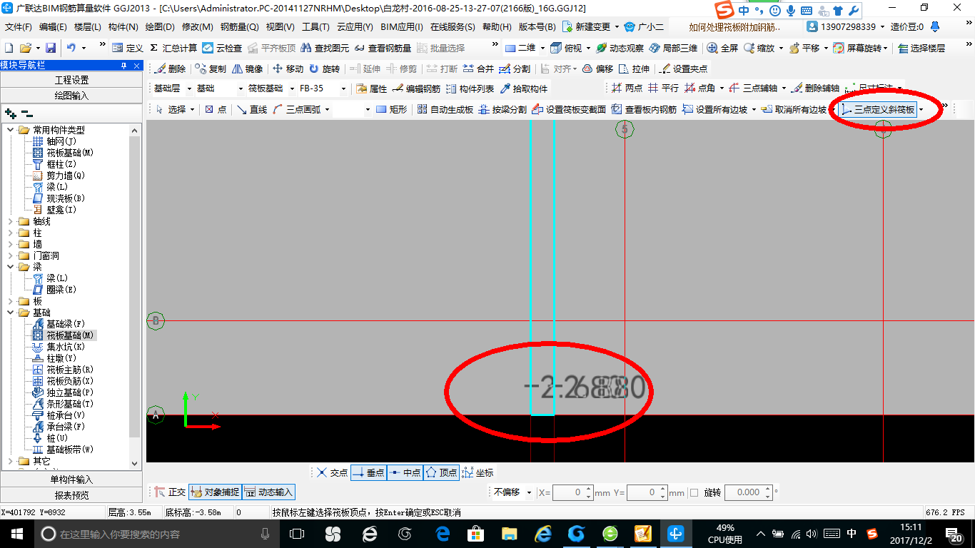Toggle 顶点 vertex snap
975x548 pixels.
pos(441,472)
